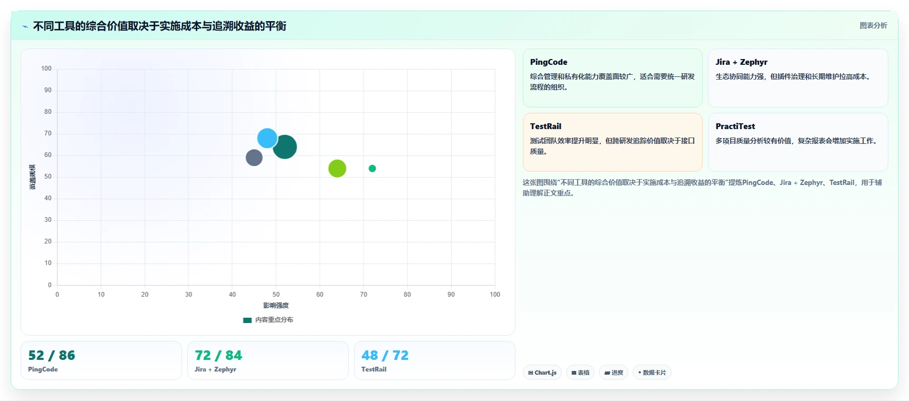The width and height of the screenshot is (909, 401).
Task: Click the small green bubble near 72
Action: pos(372,169)
